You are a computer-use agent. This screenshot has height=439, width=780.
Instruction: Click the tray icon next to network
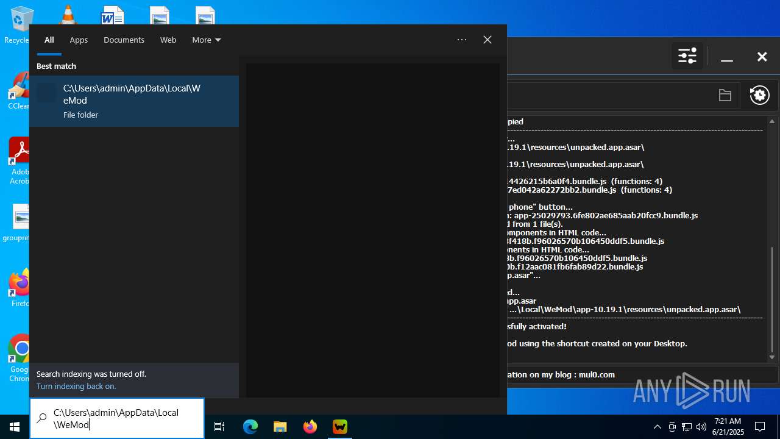pyautogui.click(x=672, y=427)
